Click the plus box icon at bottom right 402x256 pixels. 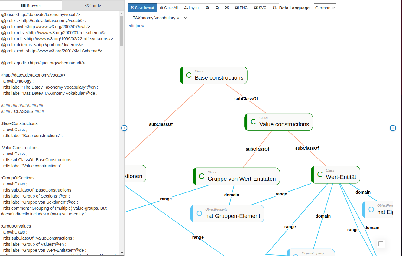(381, 244)
